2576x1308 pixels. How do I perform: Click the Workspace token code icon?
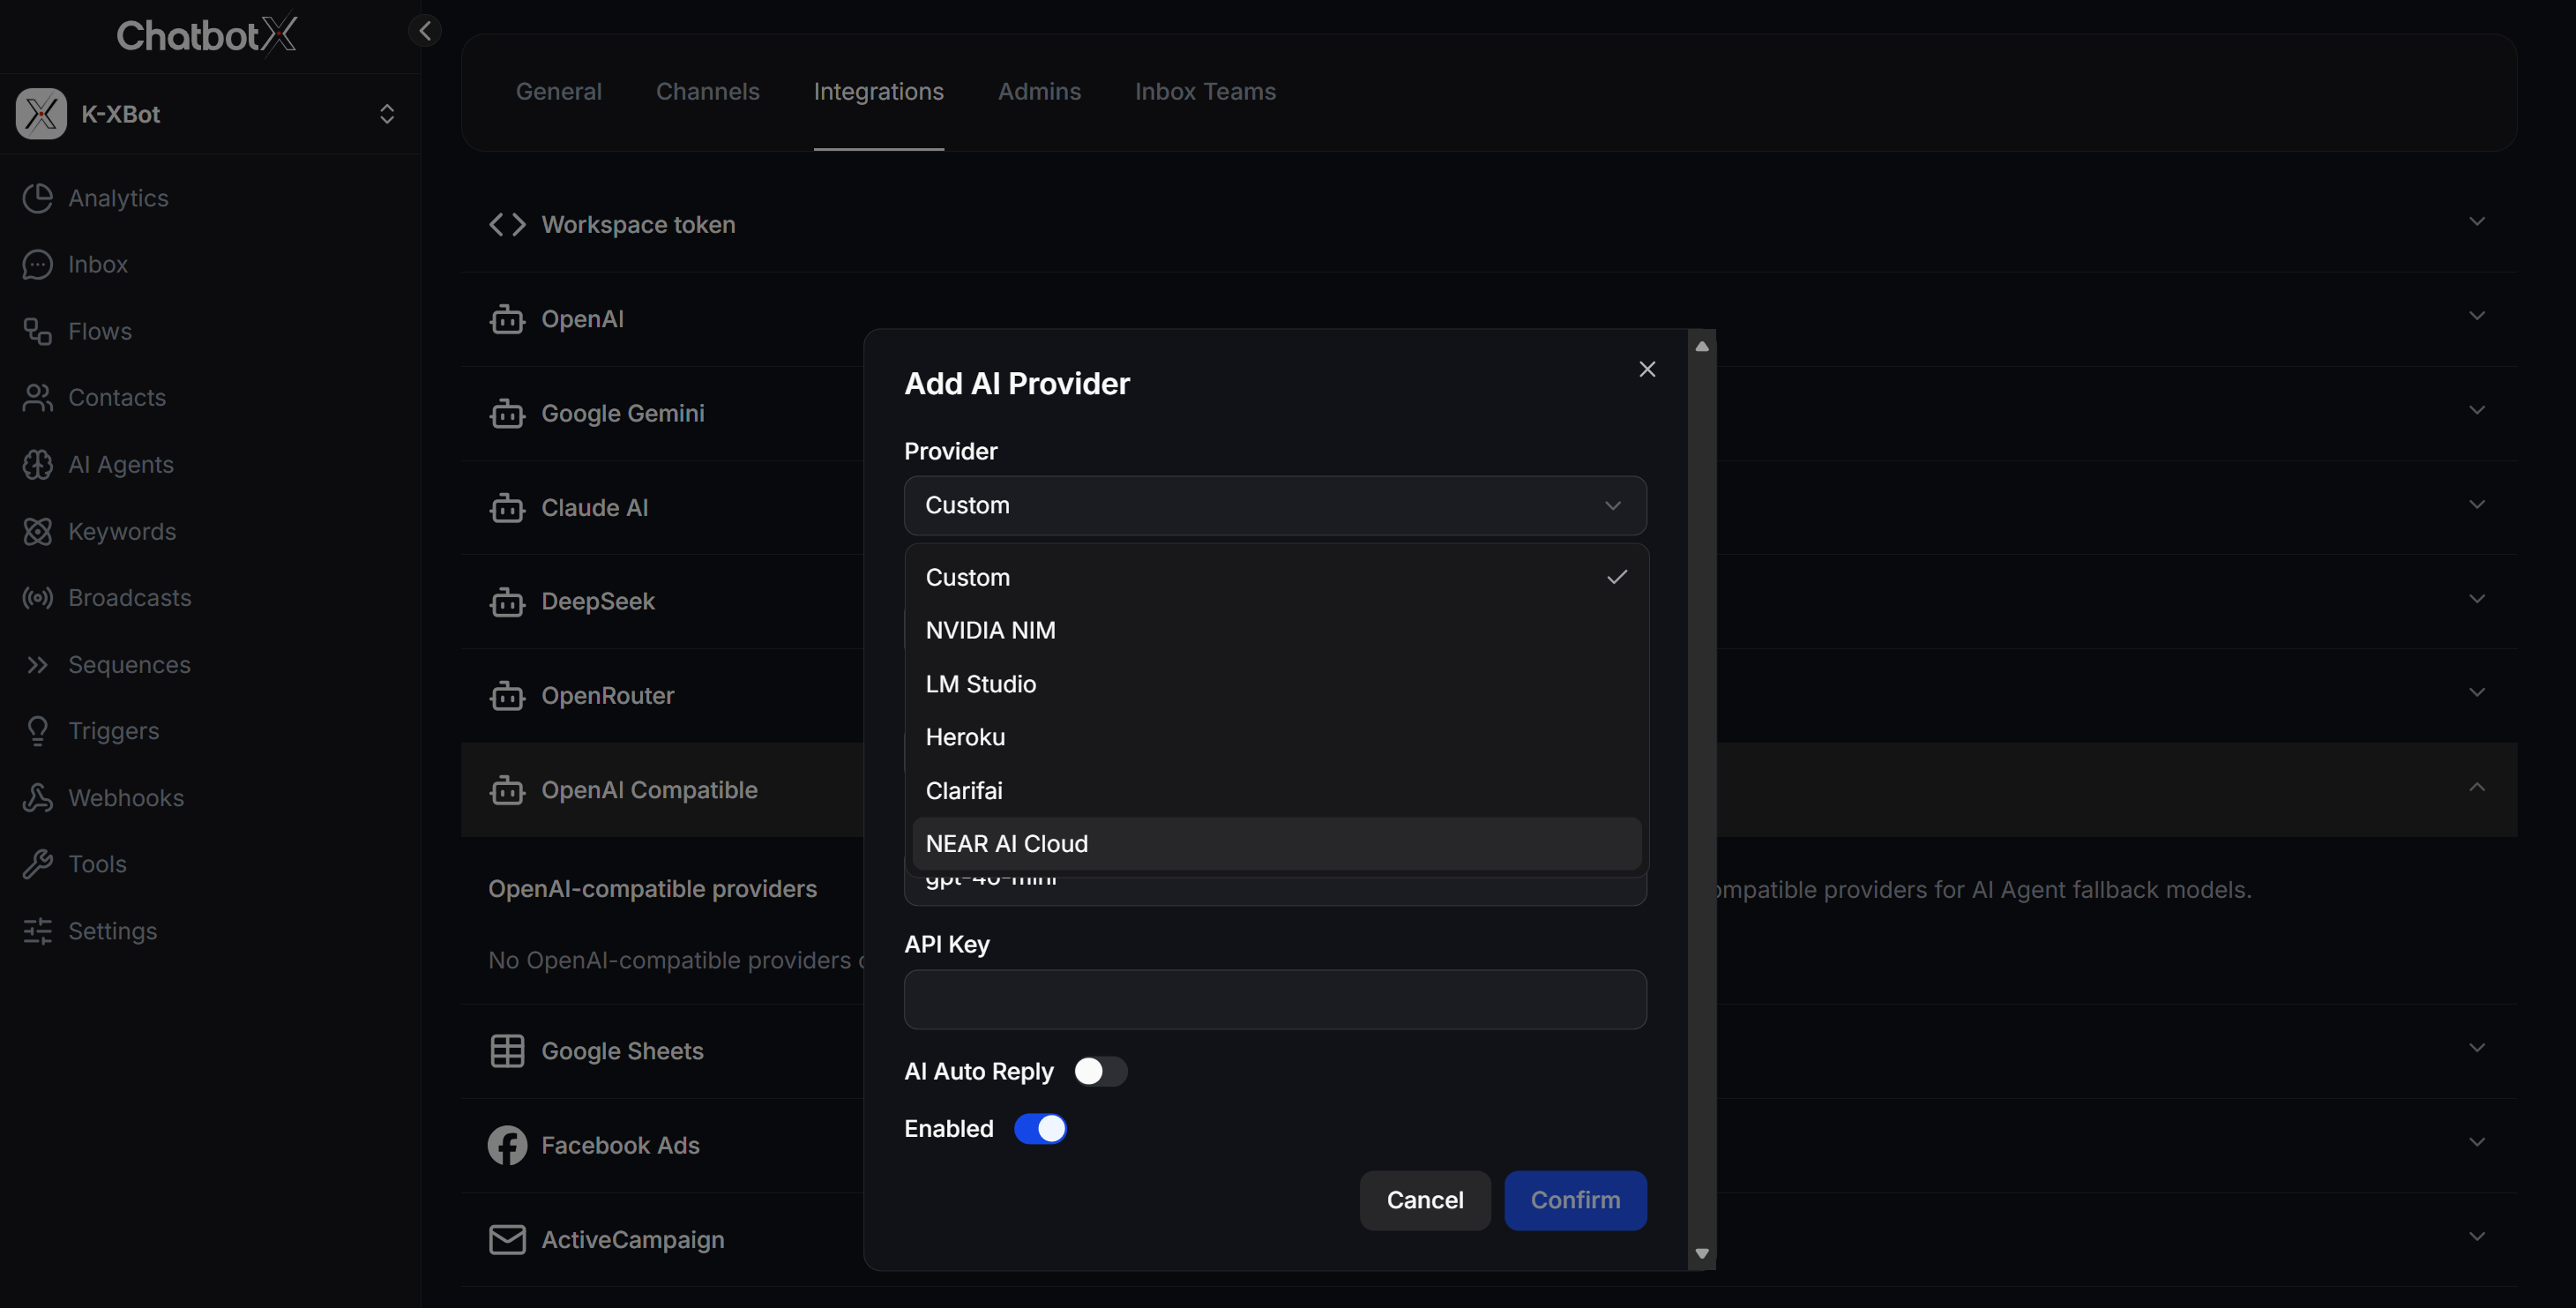pyautogui.click(x=507, y=224)
